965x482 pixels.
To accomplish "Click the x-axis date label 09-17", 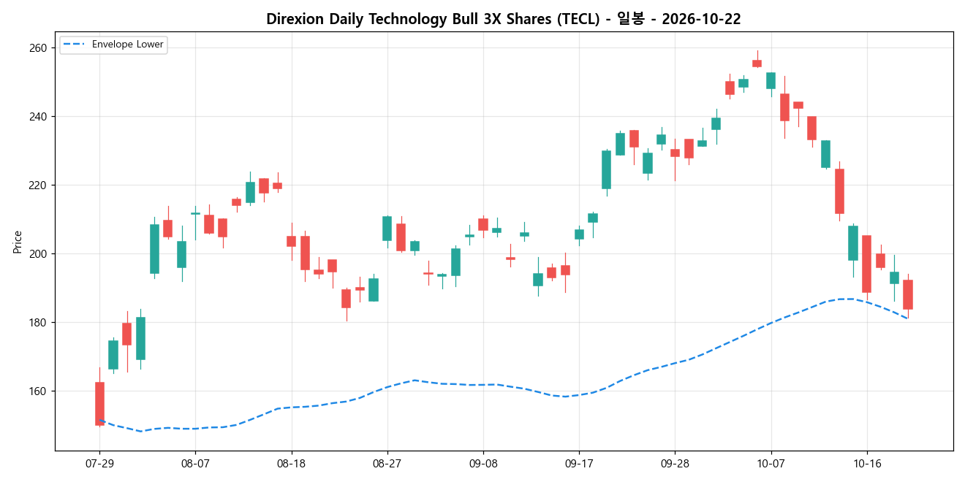I will point(579,464).
